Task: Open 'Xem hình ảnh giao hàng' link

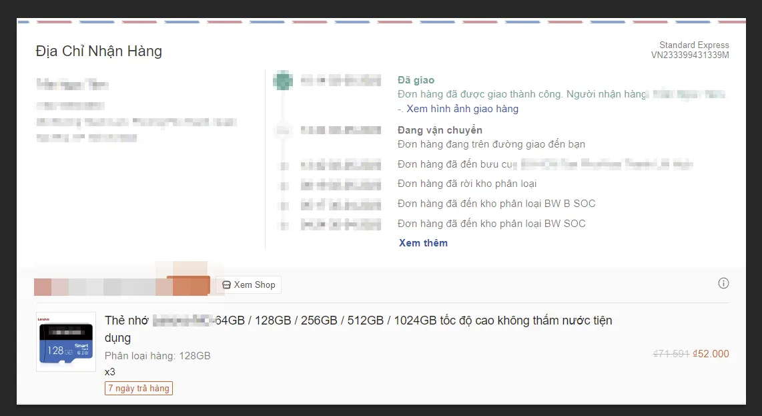Action: tap(462, 109)
